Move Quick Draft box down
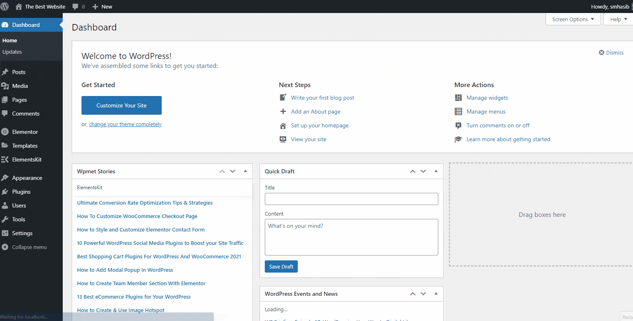This screenshot has height=321, width=633. point(423,171)
